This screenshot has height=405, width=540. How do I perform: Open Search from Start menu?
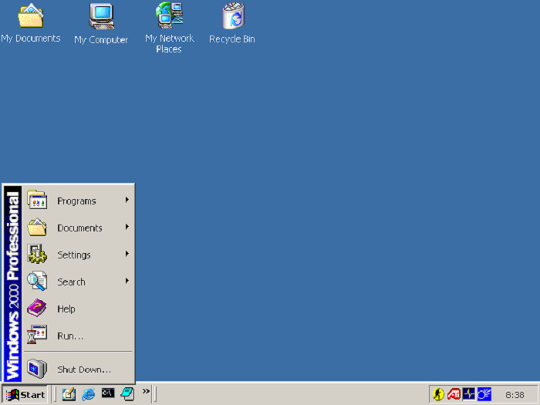(x=71, y=282)
